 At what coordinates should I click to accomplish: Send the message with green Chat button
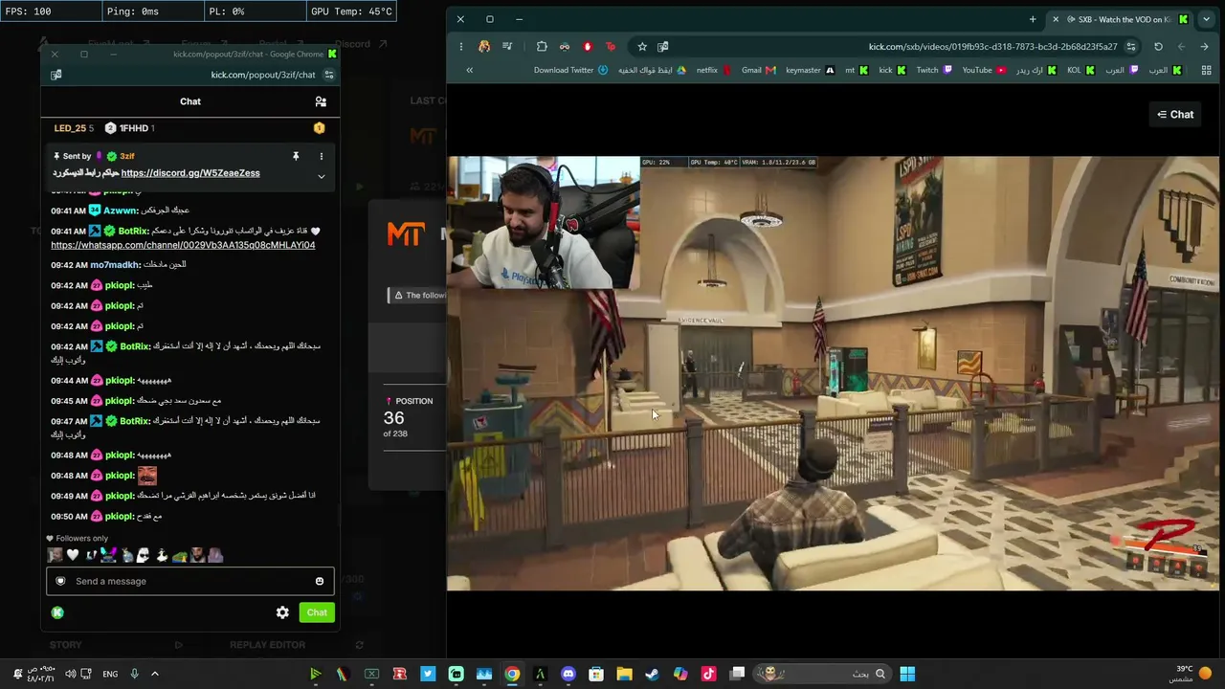pyautogui.click(x=317, y=612)
